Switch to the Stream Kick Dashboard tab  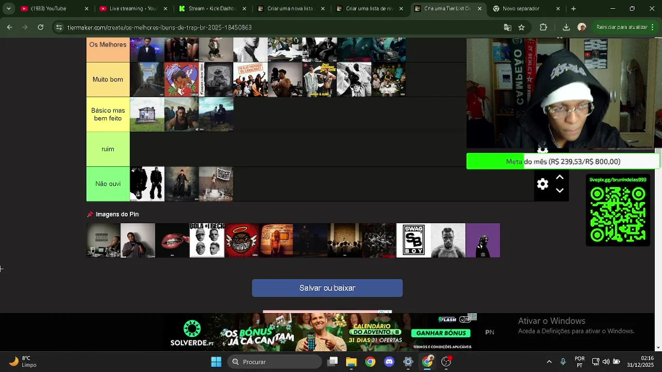click(212, 9)
